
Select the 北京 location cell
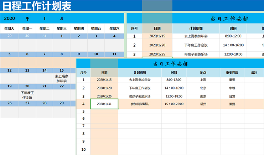(203, 88)
